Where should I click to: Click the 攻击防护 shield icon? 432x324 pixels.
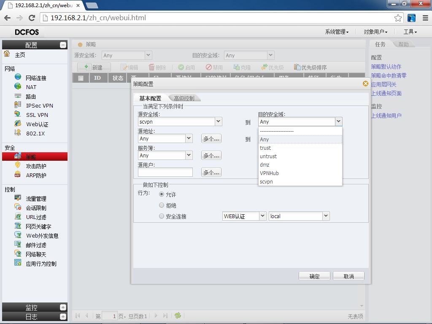click(18, 165)
